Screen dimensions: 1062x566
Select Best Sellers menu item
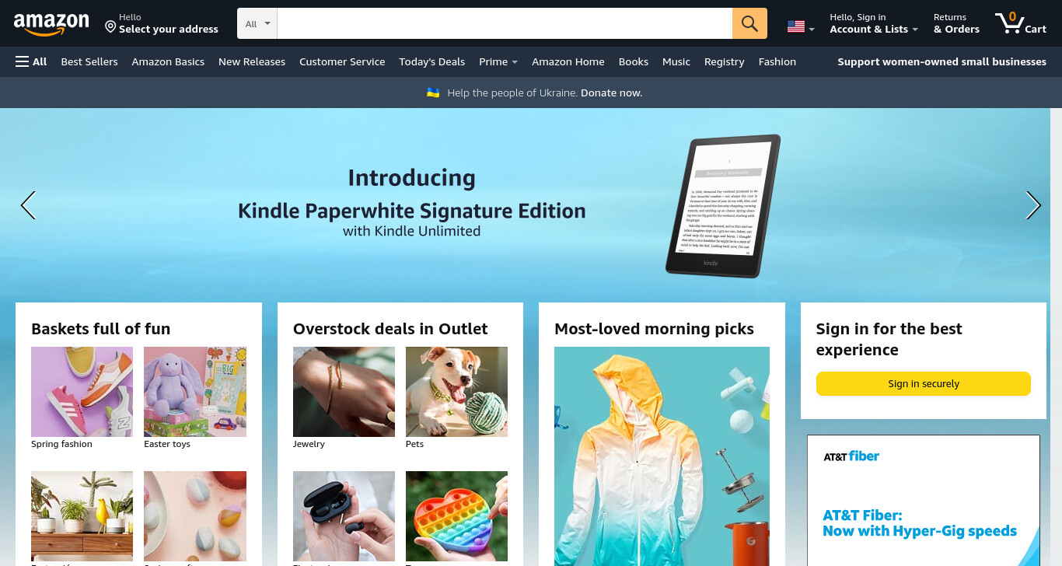click(x=89, y=61)
